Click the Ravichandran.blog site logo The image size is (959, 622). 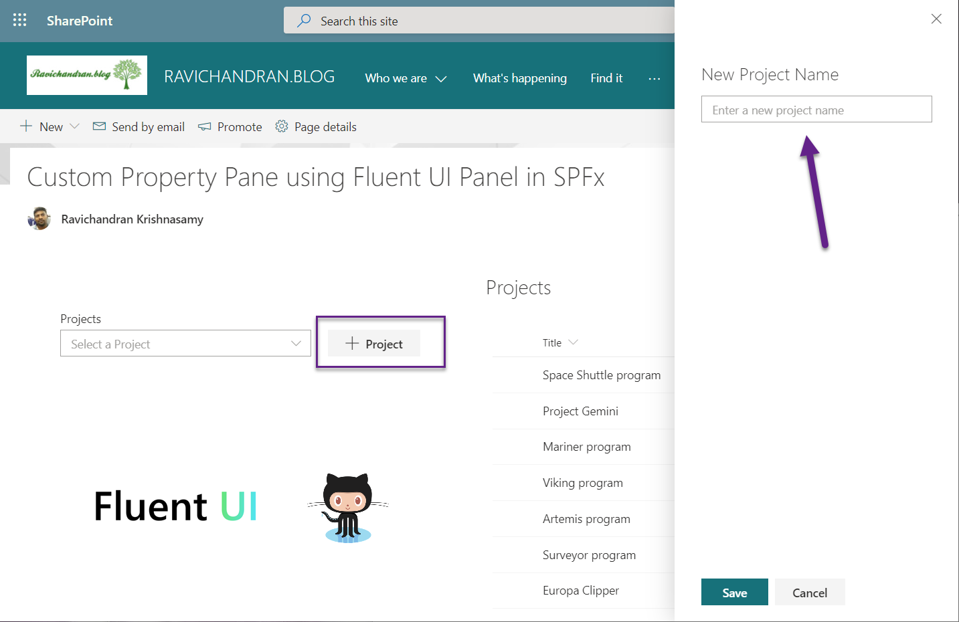[x=87, y=75]
